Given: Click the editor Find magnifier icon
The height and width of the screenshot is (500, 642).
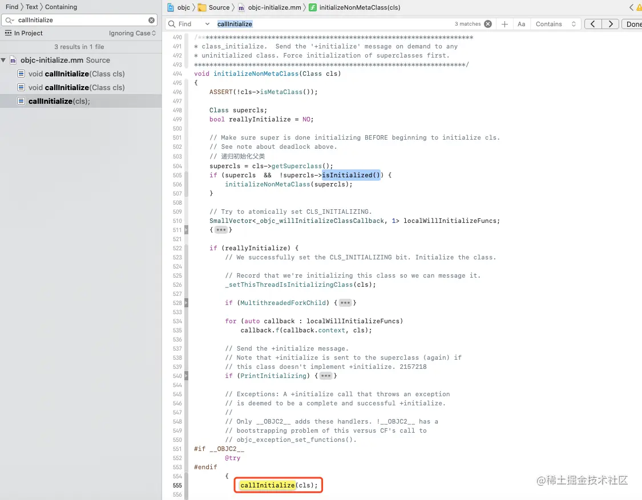Looking at the screenshot, I should click(172, 24).
